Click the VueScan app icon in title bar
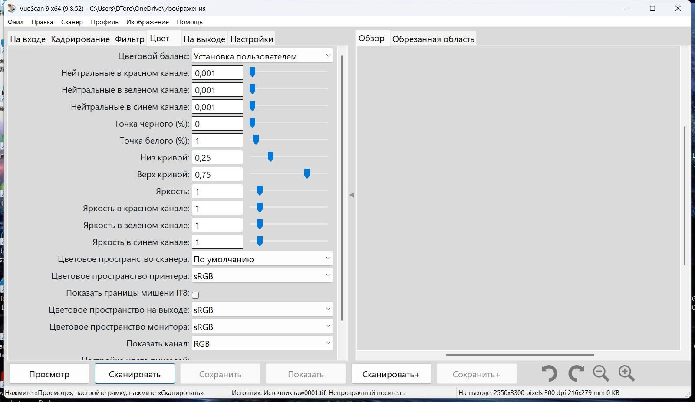 [x=12, y=8]
